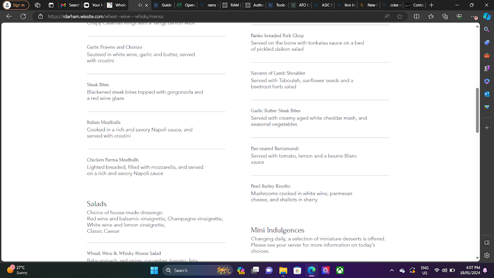
Task: Open Browser essentials heart icon
Action: (x=459, y=16)
